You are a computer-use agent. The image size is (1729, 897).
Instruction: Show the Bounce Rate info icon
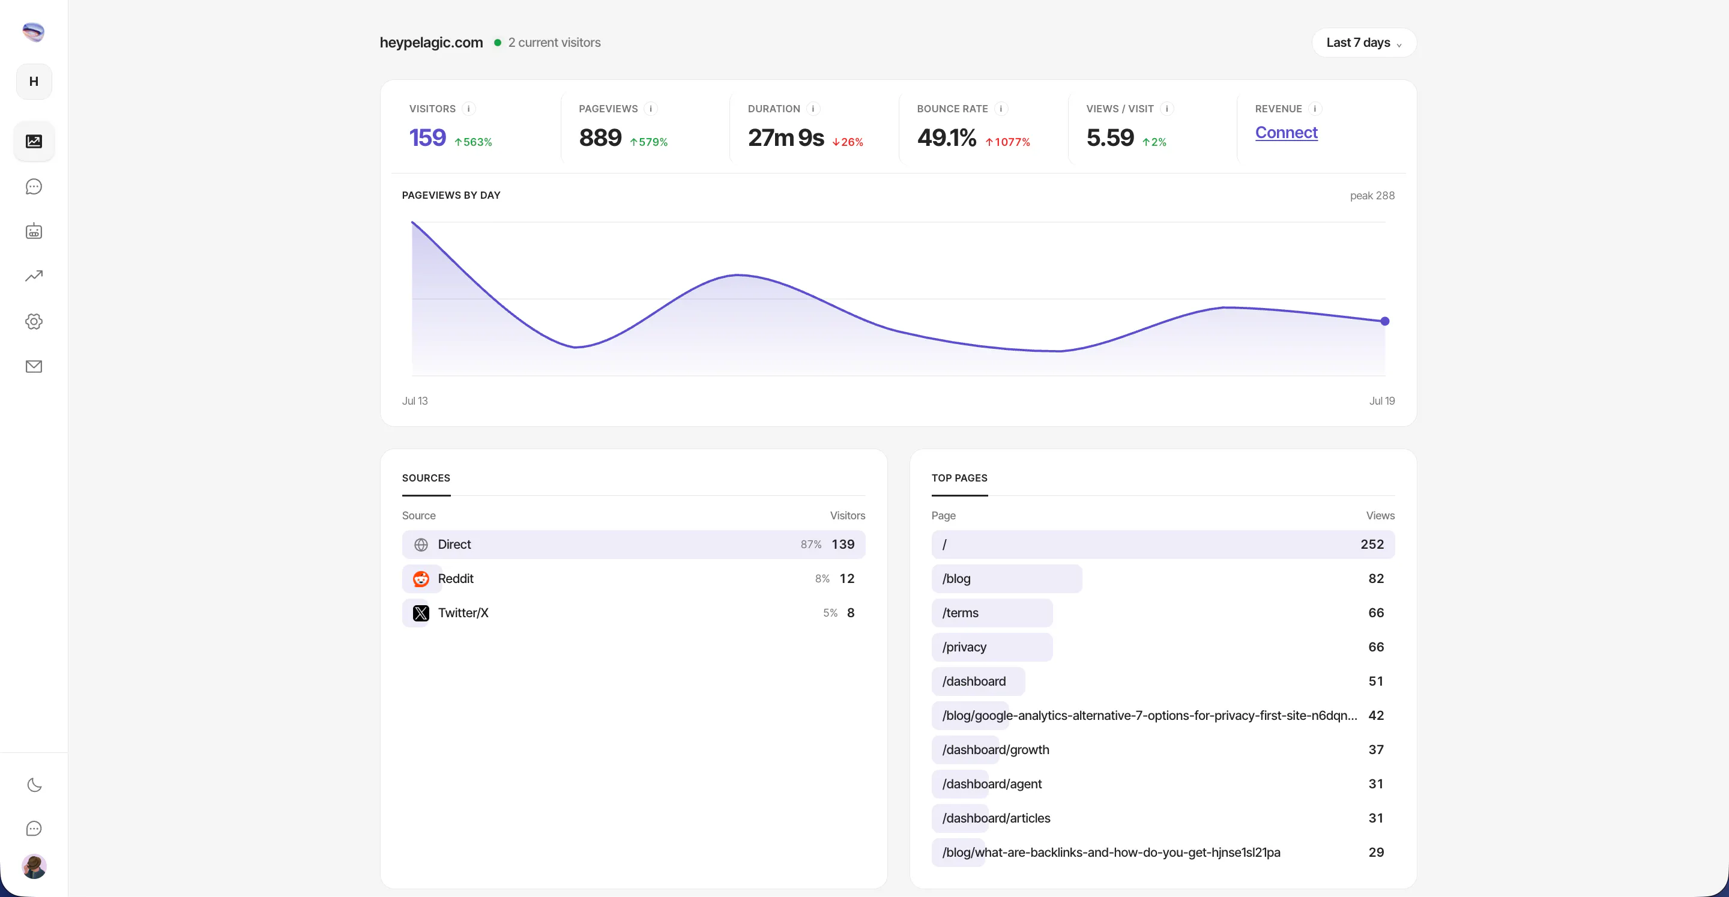point(1001,109)
